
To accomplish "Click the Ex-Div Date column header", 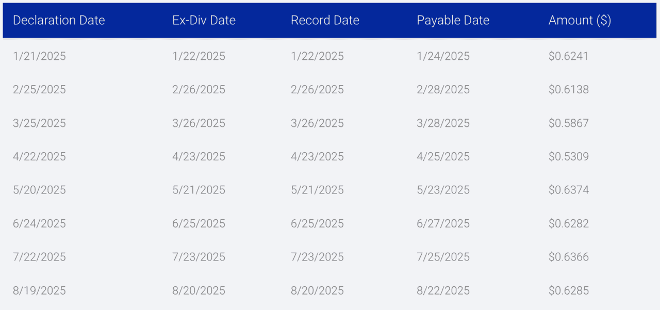I will 204,21.
